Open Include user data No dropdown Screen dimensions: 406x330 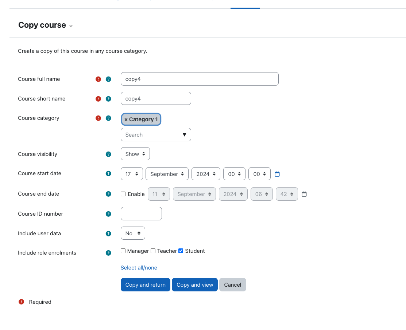point(133,233)
